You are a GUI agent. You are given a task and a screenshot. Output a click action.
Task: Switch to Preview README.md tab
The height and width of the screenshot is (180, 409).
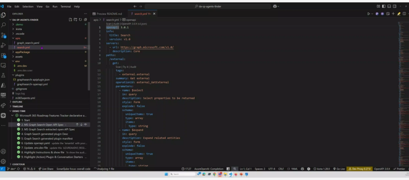[x=109, y=14]
